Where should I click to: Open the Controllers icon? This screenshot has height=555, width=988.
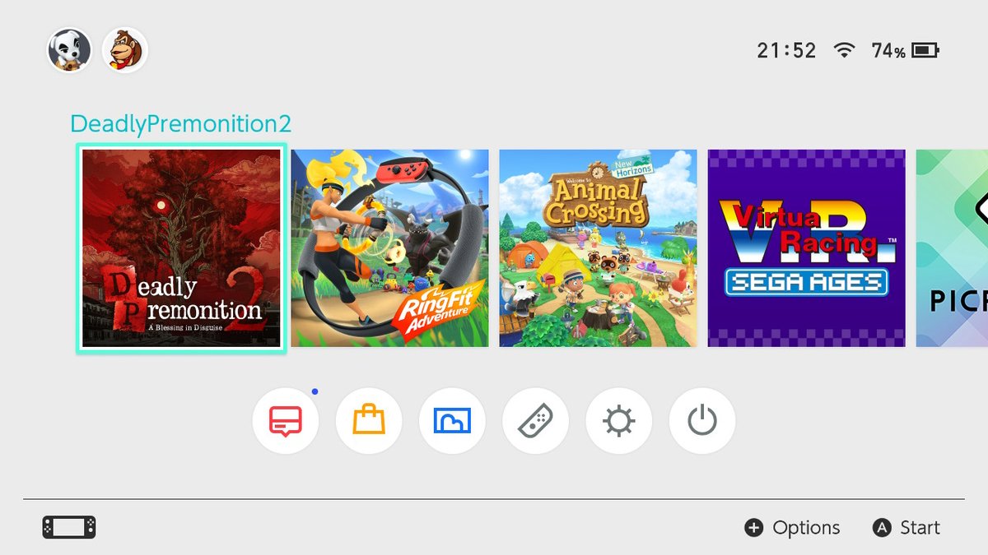point(535,422)
